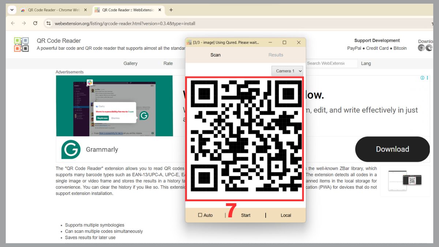Screen dimensions: 439x247
Task: Click the QR reader popup app icon
Action: pyautogui.click(x=189, y=42)
